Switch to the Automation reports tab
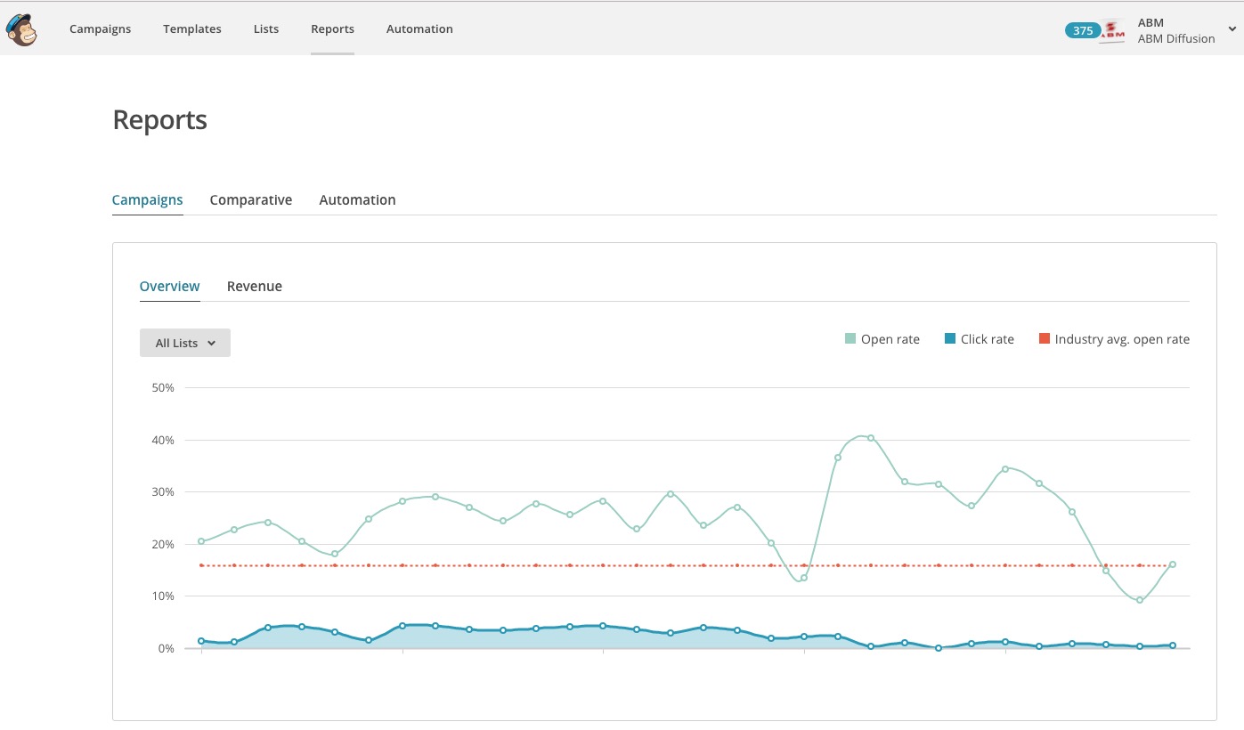This screenshot has height=730, width=1244. [x=357, y=200]
